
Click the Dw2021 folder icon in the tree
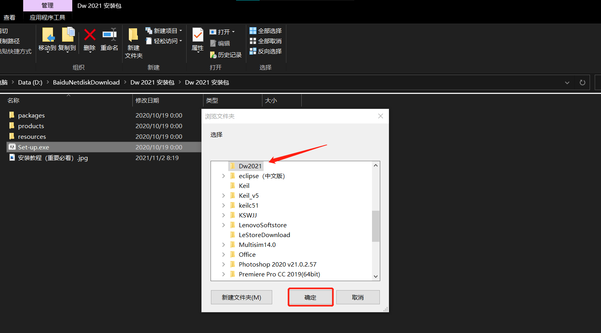(233, 166)
